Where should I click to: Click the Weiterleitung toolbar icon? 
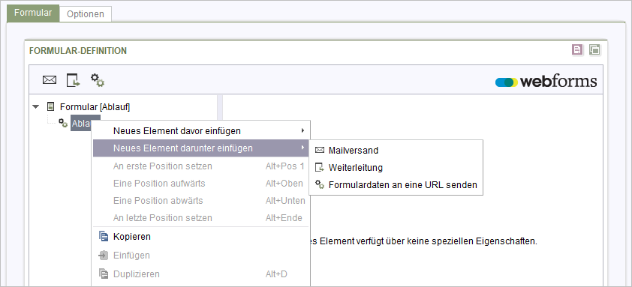pyautogui.click(x=73, y=80)
